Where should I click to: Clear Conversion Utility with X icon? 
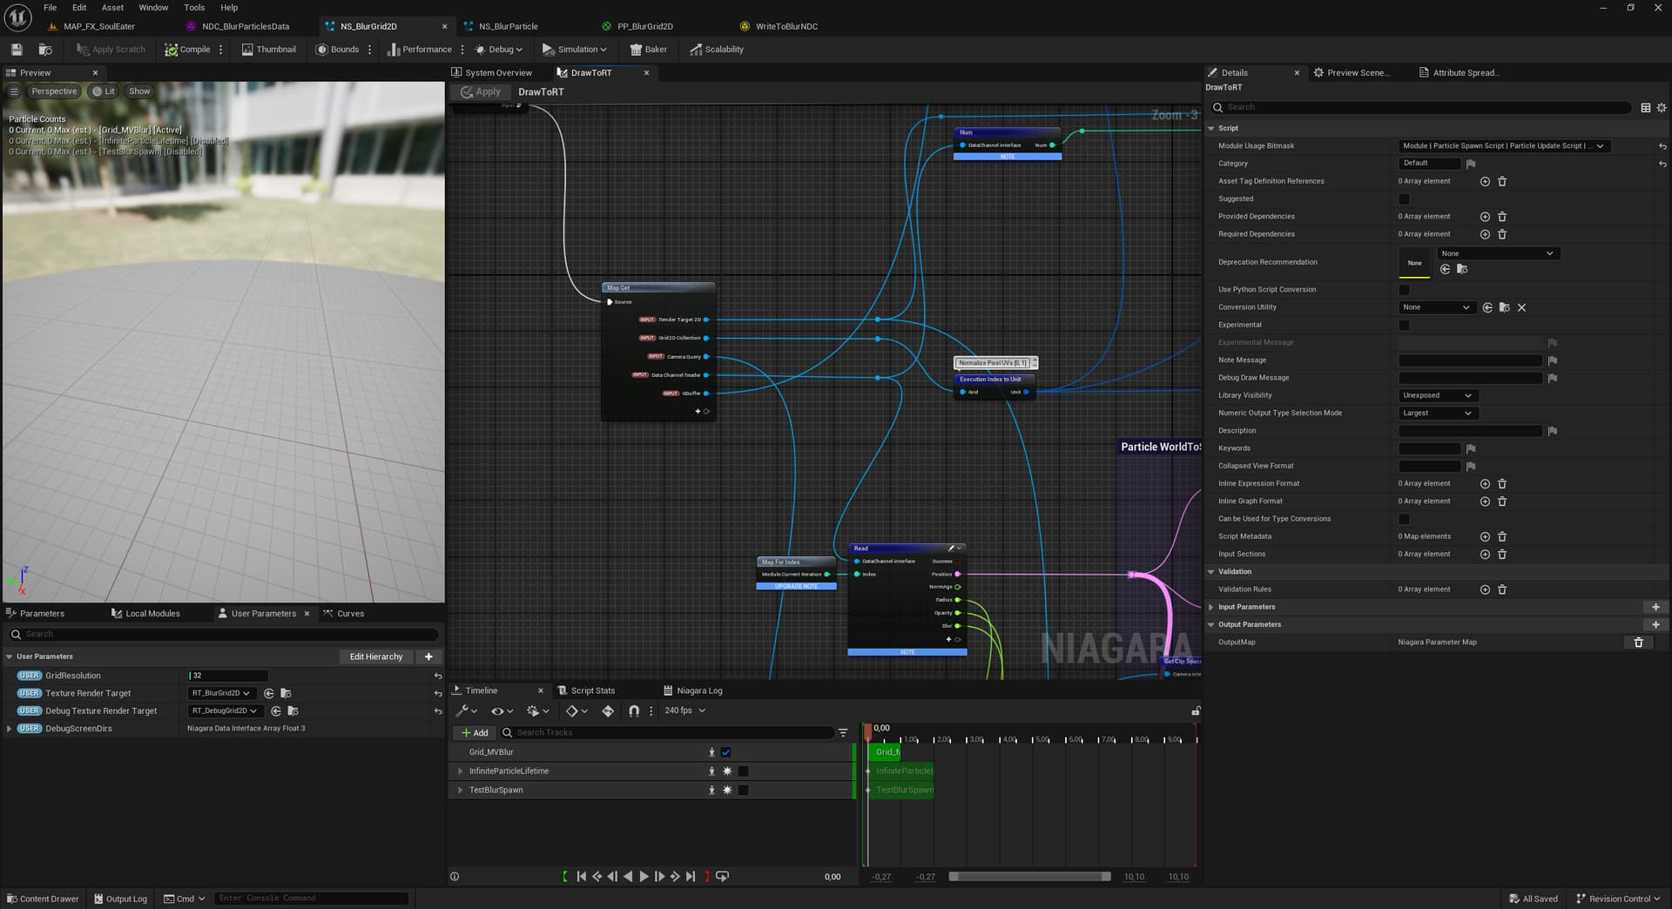[x=1521, y=307]
